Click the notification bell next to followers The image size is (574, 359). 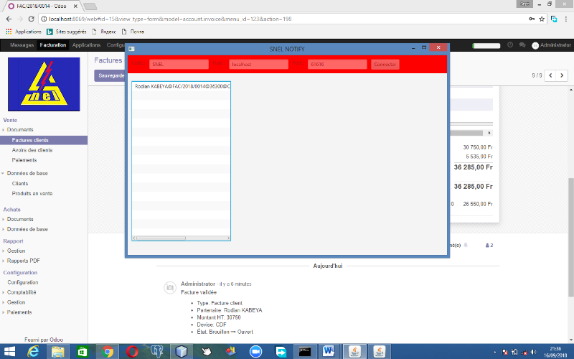466,245
